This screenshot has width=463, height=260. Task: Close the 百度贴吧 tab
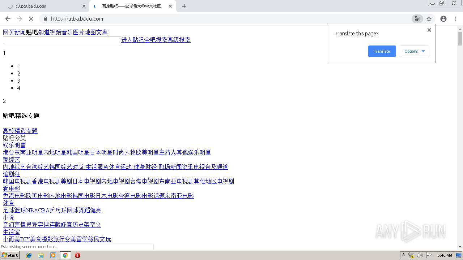click(170, 6)
